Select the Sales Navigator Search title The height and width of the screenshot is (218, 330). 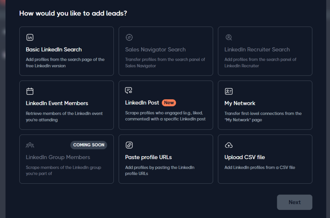[155, 50]
